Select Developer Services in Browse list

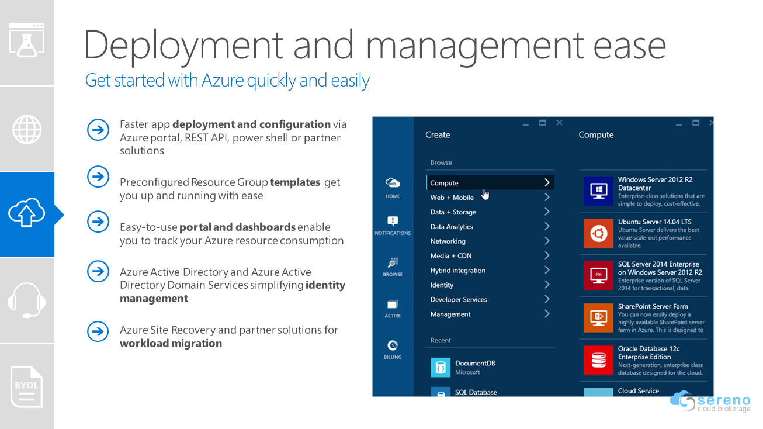pos(459,300)
